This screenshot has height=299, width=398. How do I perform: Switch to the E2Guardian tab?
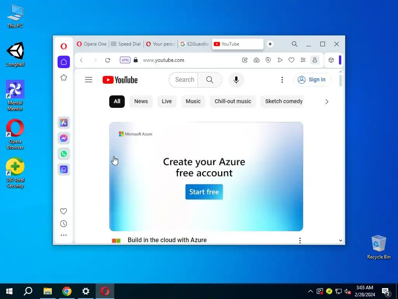195,44
